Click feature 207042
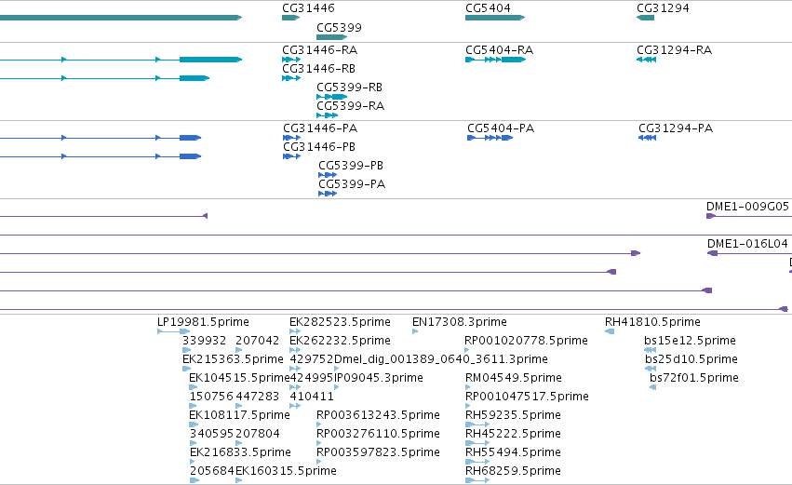Viewport: 792px width, 485px height. 239,350
